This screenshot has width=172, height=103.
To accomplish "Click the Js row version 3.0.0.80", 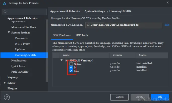I will (115, 67).
